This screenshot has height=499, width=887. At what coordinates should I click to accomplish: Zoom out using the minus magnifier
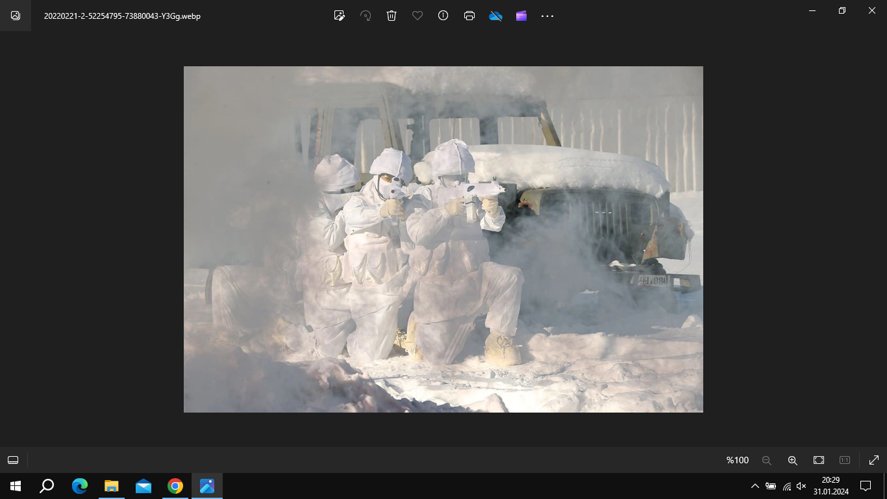pos(766,460)
